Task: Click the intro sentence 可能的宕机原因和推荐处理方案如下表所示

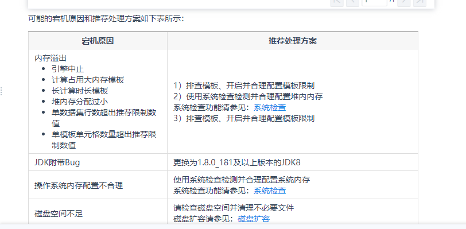Action: coord(106,19)
